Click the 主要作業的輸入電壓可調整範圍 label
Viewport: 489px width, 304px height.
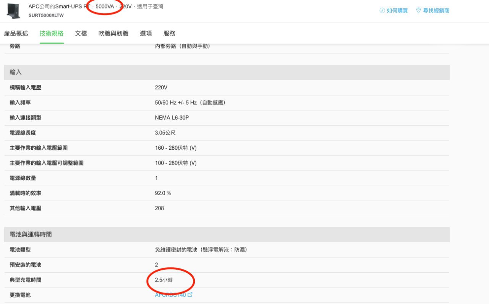[47, 163]
